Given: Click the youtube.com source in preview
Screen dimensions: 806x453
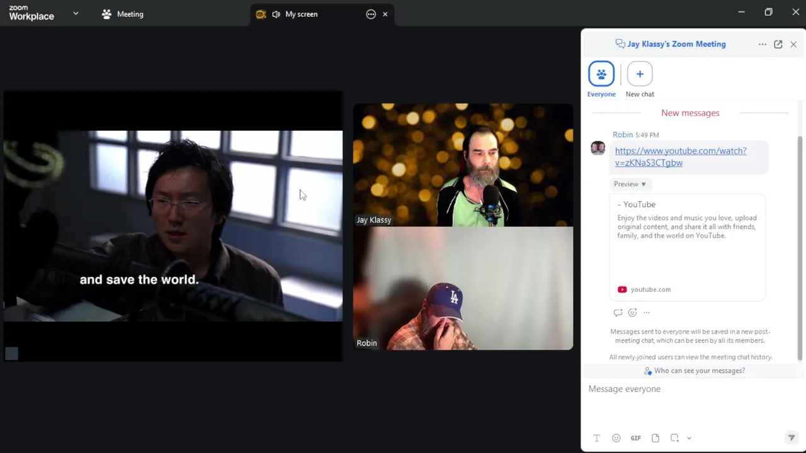Looking at the screenshot, I should pyautogui.click(x=644, y=289).
